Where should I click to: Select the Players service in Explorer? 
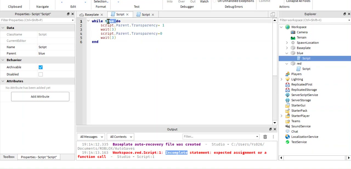coord(296,74)
